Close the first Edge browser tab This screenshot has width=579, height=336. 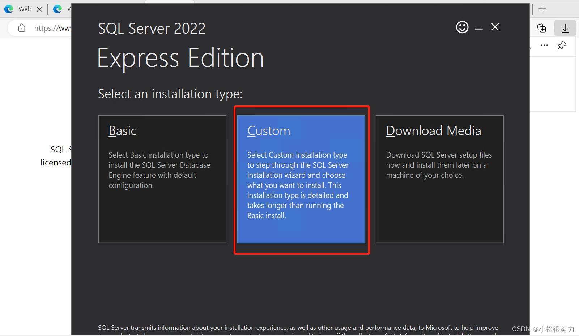(x=39, y=9)
